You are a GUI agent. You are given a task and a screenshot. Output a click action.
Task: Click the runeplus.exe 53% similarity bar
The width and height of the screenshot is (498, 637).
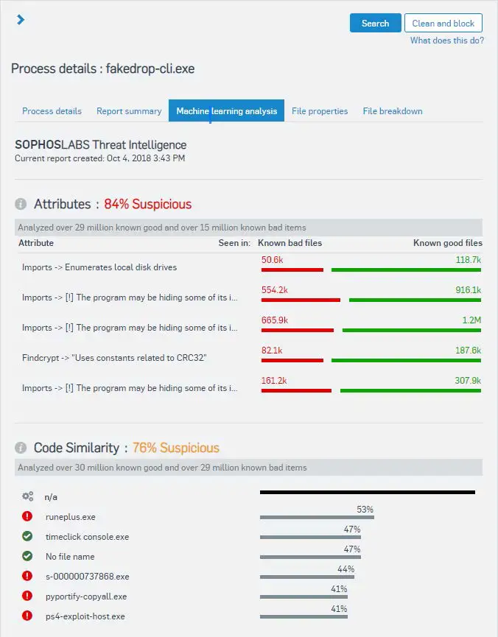point(317,518)
